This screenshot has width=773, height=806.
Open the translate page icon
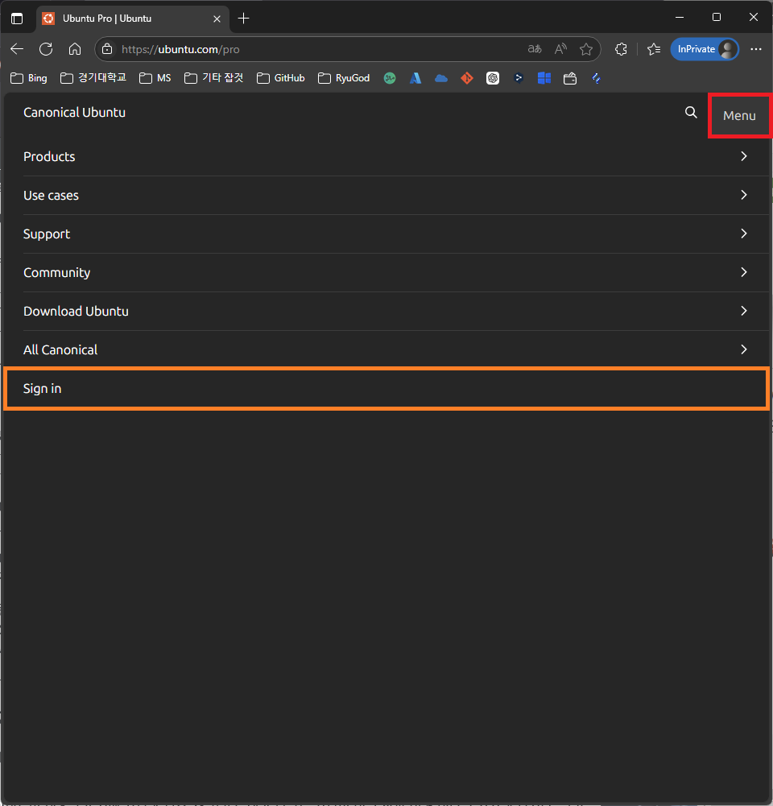tap(535, 49)
